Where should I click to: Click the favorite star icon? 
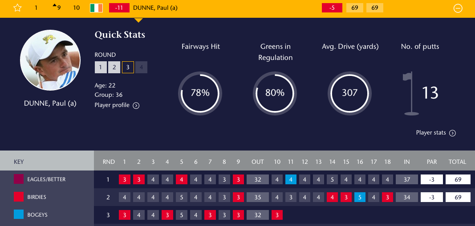[x=17, y=8]
